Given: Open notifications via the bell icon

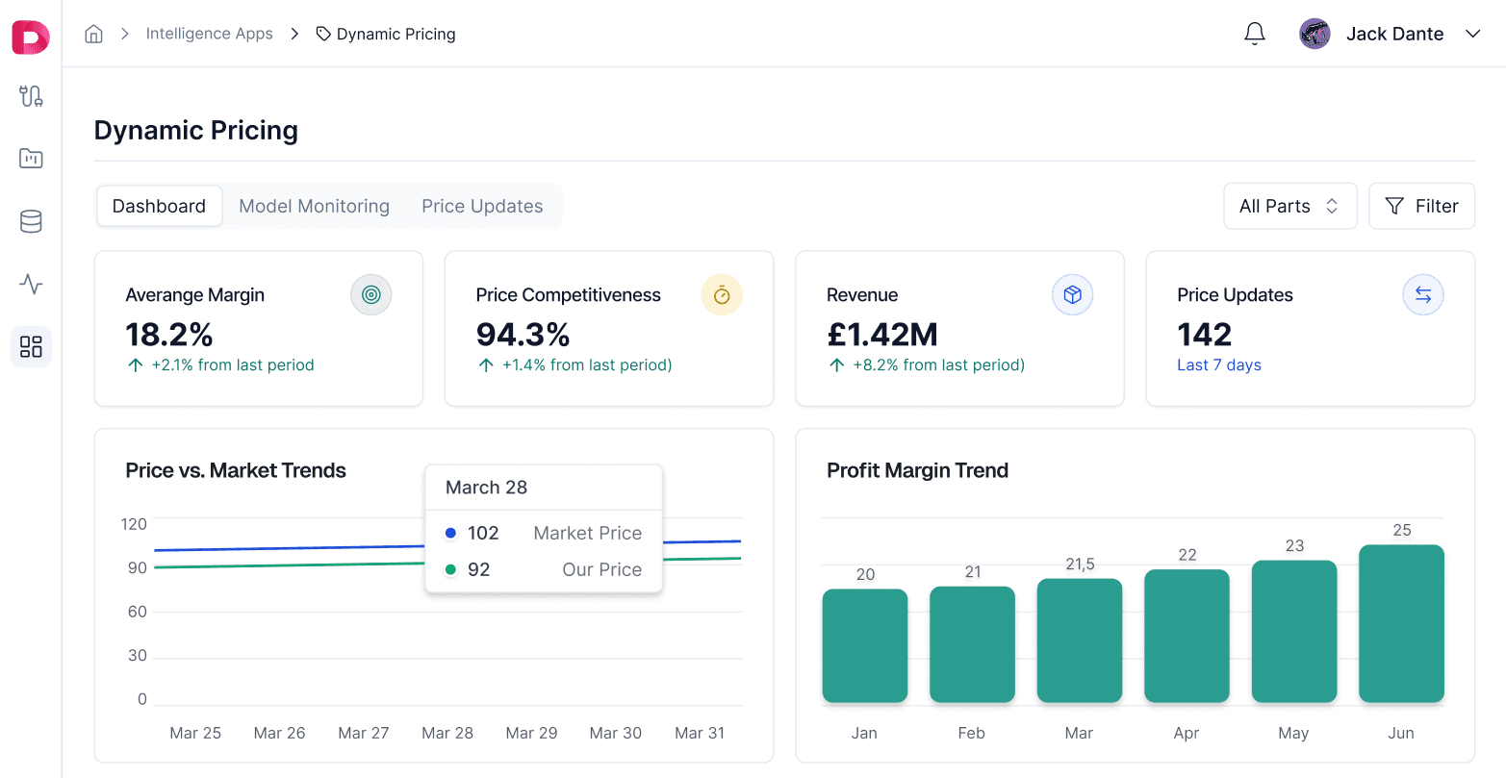Looking at the screenshot, I should pyautogui.click(x=1254, y=33).
